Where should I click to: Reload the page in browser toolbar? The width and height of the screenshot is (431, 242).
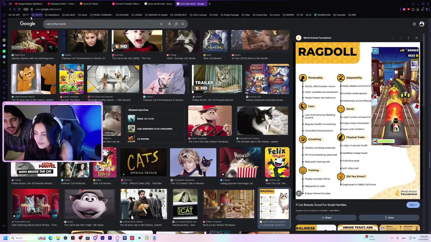[x=19, y=9]
